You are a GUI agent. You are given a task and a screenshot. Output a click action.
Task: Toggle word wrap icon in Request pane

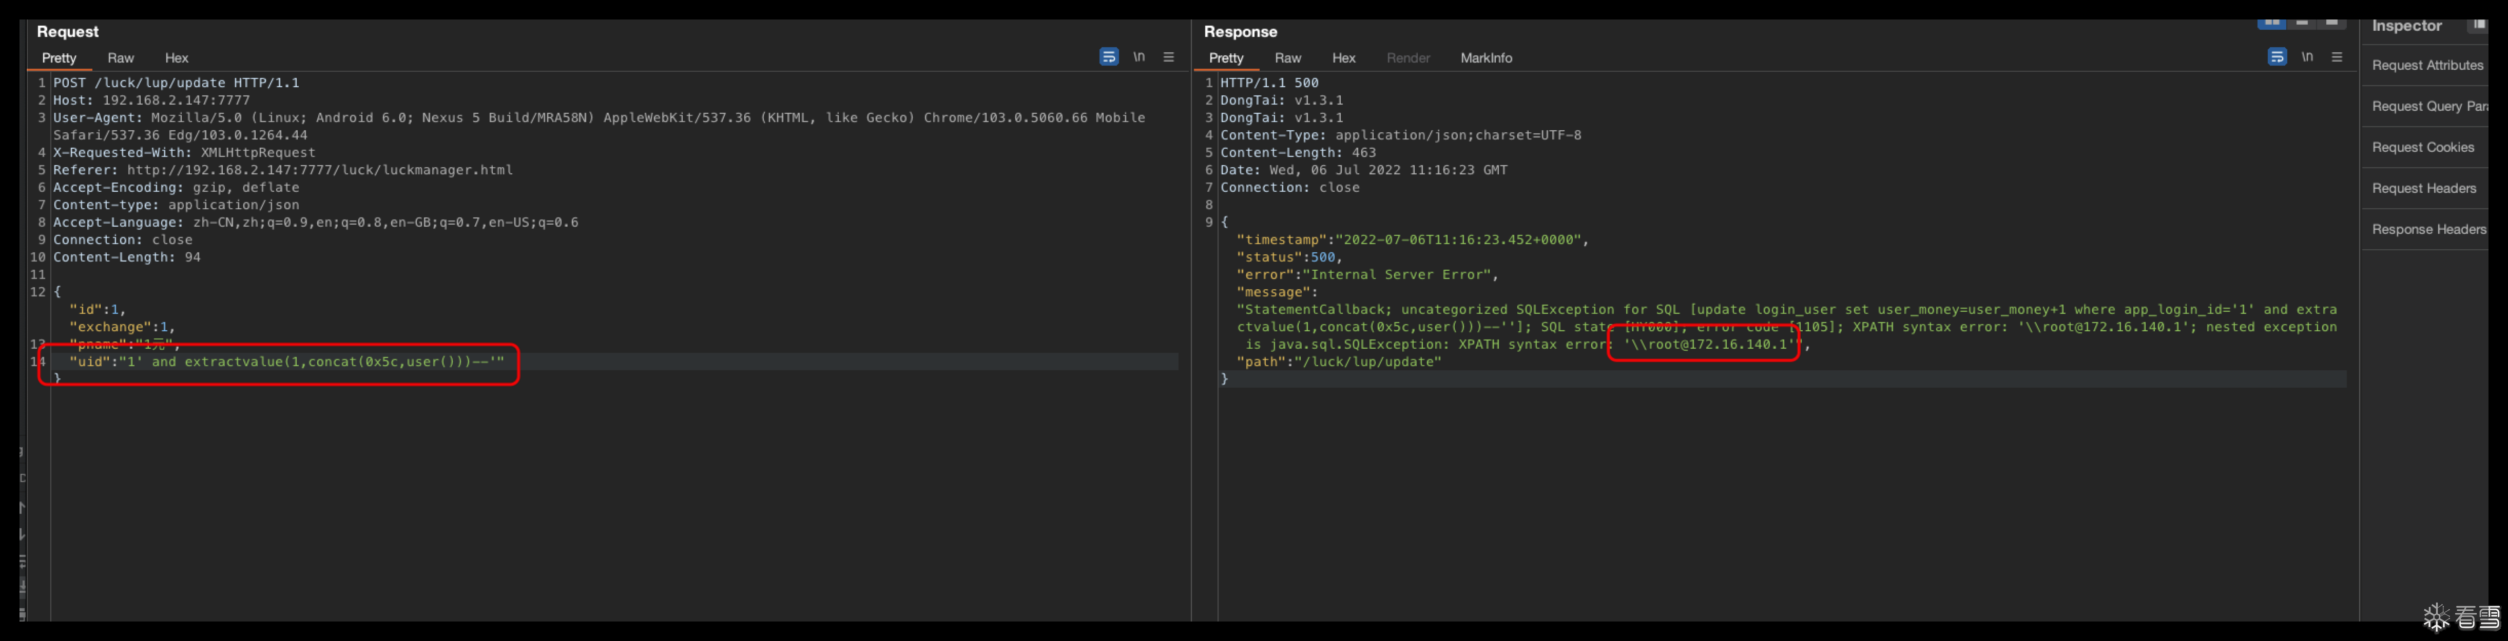pyautogui.click(x=1108, y=57)
